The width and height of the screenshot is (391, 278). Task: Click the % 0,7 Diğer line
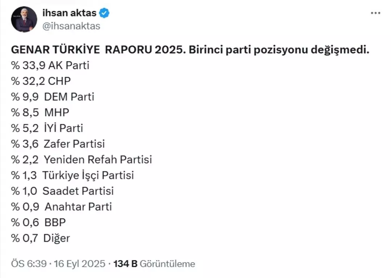(x=41, y=238)
